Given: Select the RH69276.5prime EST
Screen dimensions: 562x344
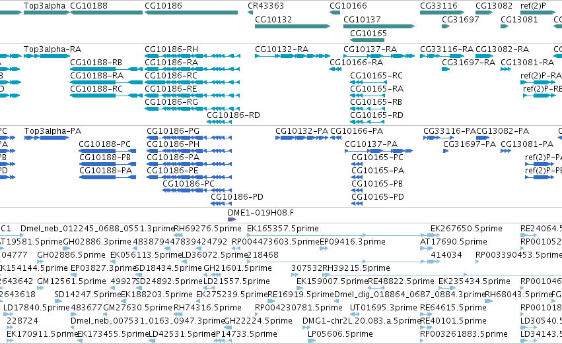Looking at the screenshot, I should click(x=178, y=235).
